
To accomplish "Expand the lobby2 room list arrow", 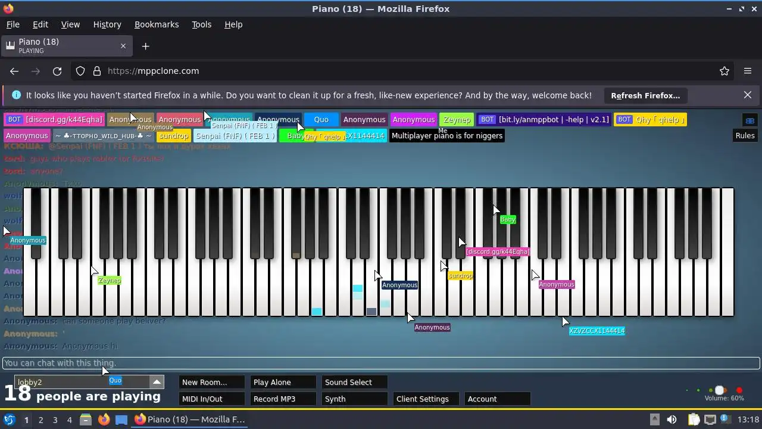I will point(157,382).
